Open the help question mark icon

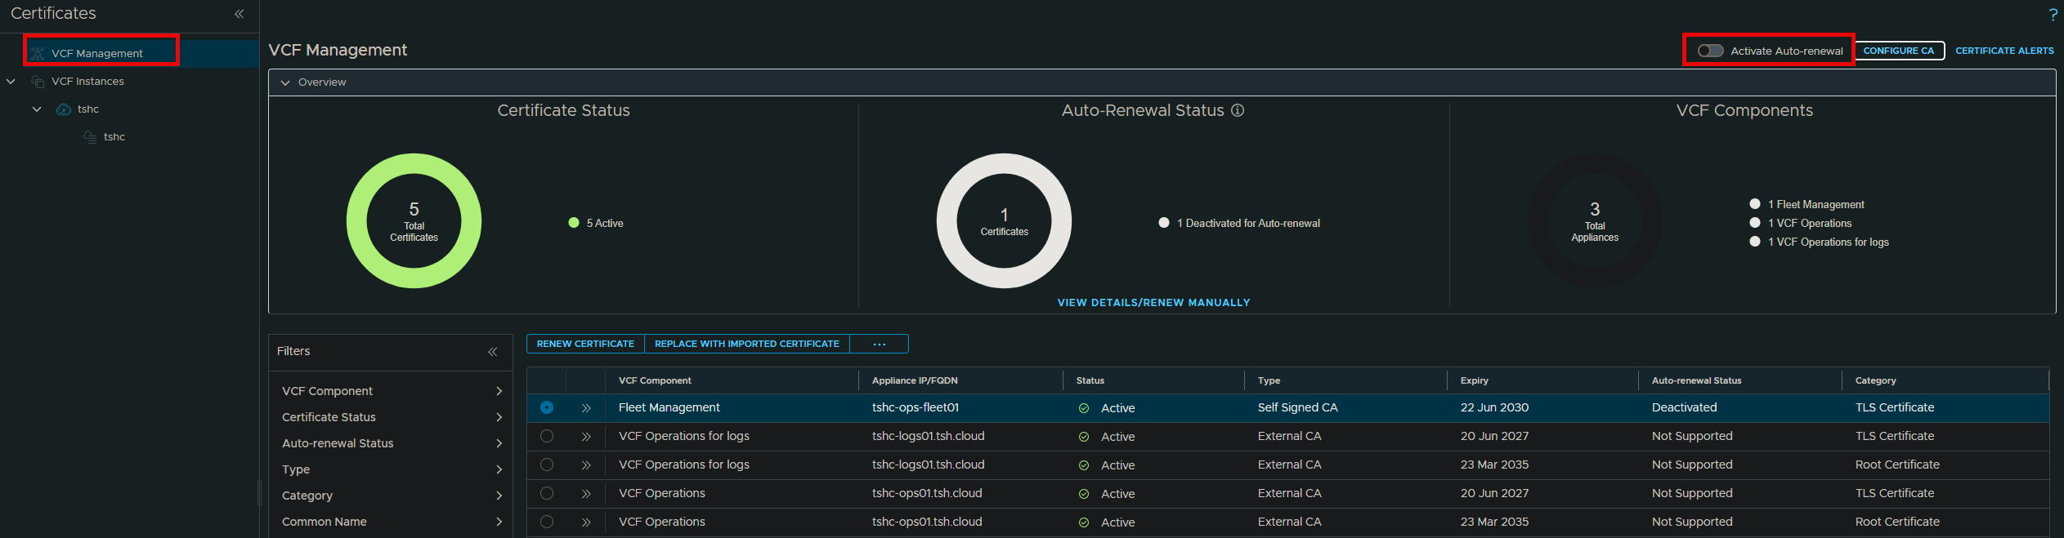[2053, 15]
